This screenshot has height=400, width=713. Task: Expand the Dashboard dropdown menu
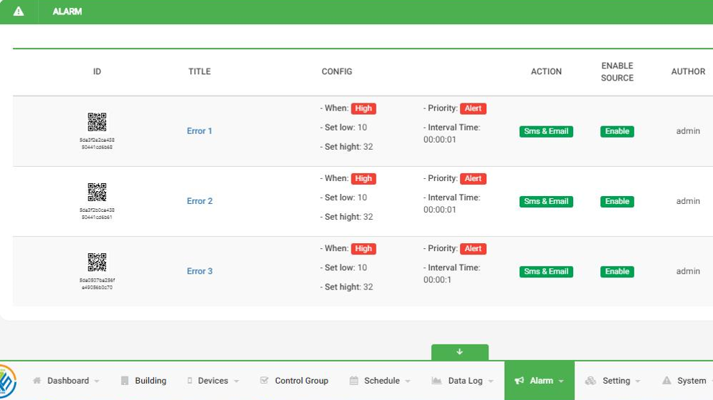(x=66, y=381)
